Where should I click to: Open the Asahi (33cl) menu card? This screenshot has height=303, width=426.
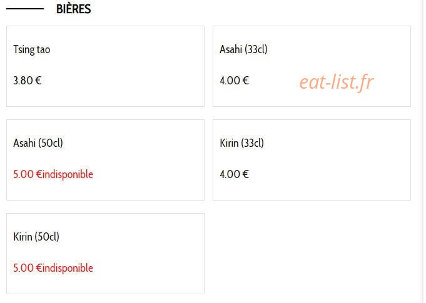point(312,66)
